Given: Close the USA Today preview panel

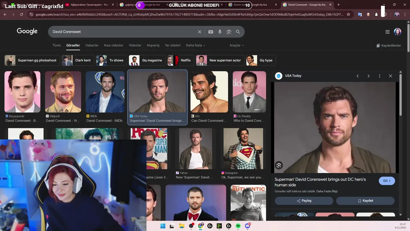Looking at the screenshot, I should point(390,76).
